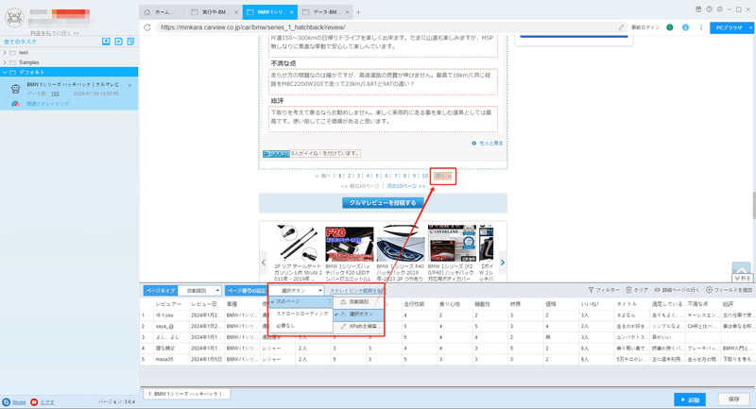The width and height of the screenshot is (756, 409).
Task: Open the PCブラウザ dropdown arrow
Action: point(750,28)
